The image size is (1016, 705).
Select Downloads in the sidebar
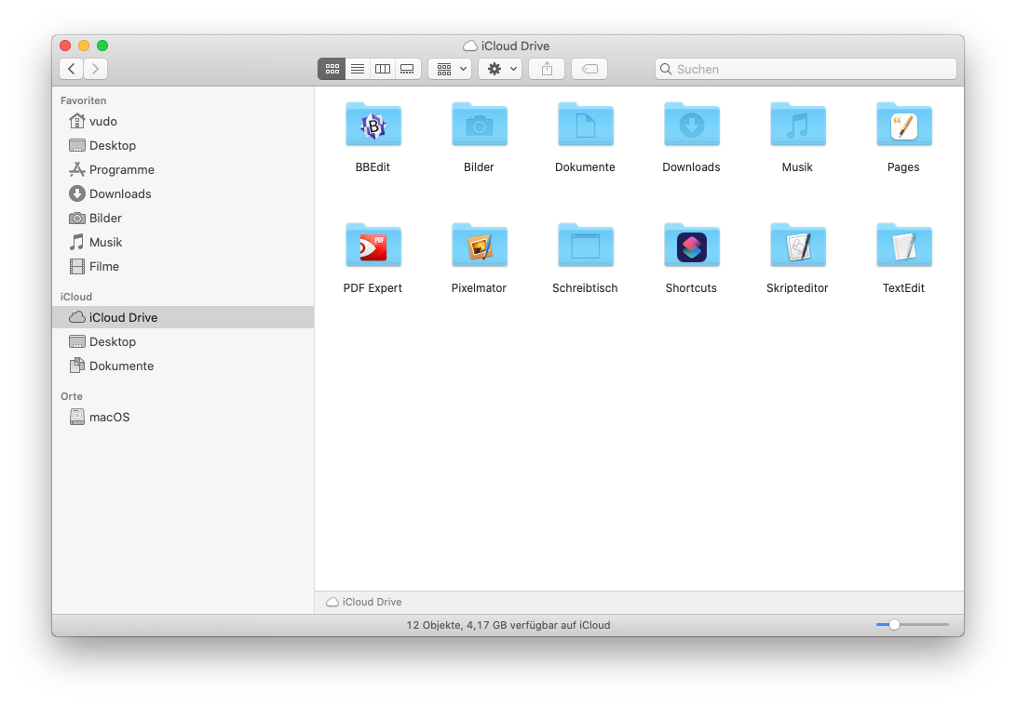point(183,193)
